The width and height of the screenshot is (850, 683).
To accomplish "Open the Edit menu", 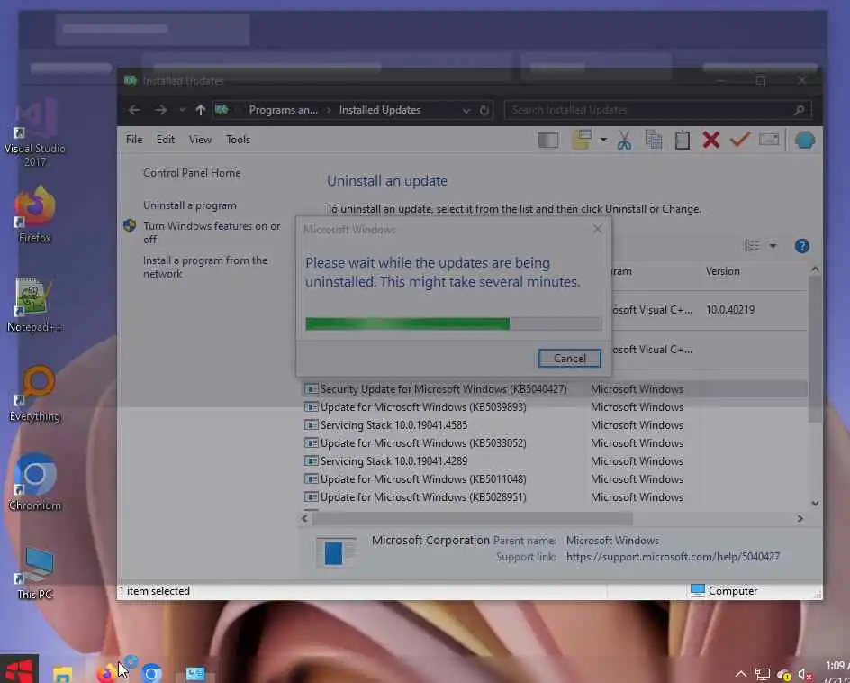I will tap(166, 140).
